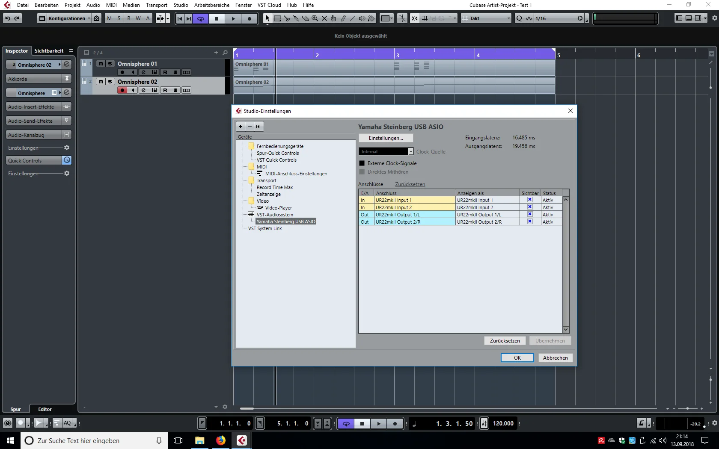719x449 pixels.
Task: Select the Glue tool
Action: click(296, 18)
